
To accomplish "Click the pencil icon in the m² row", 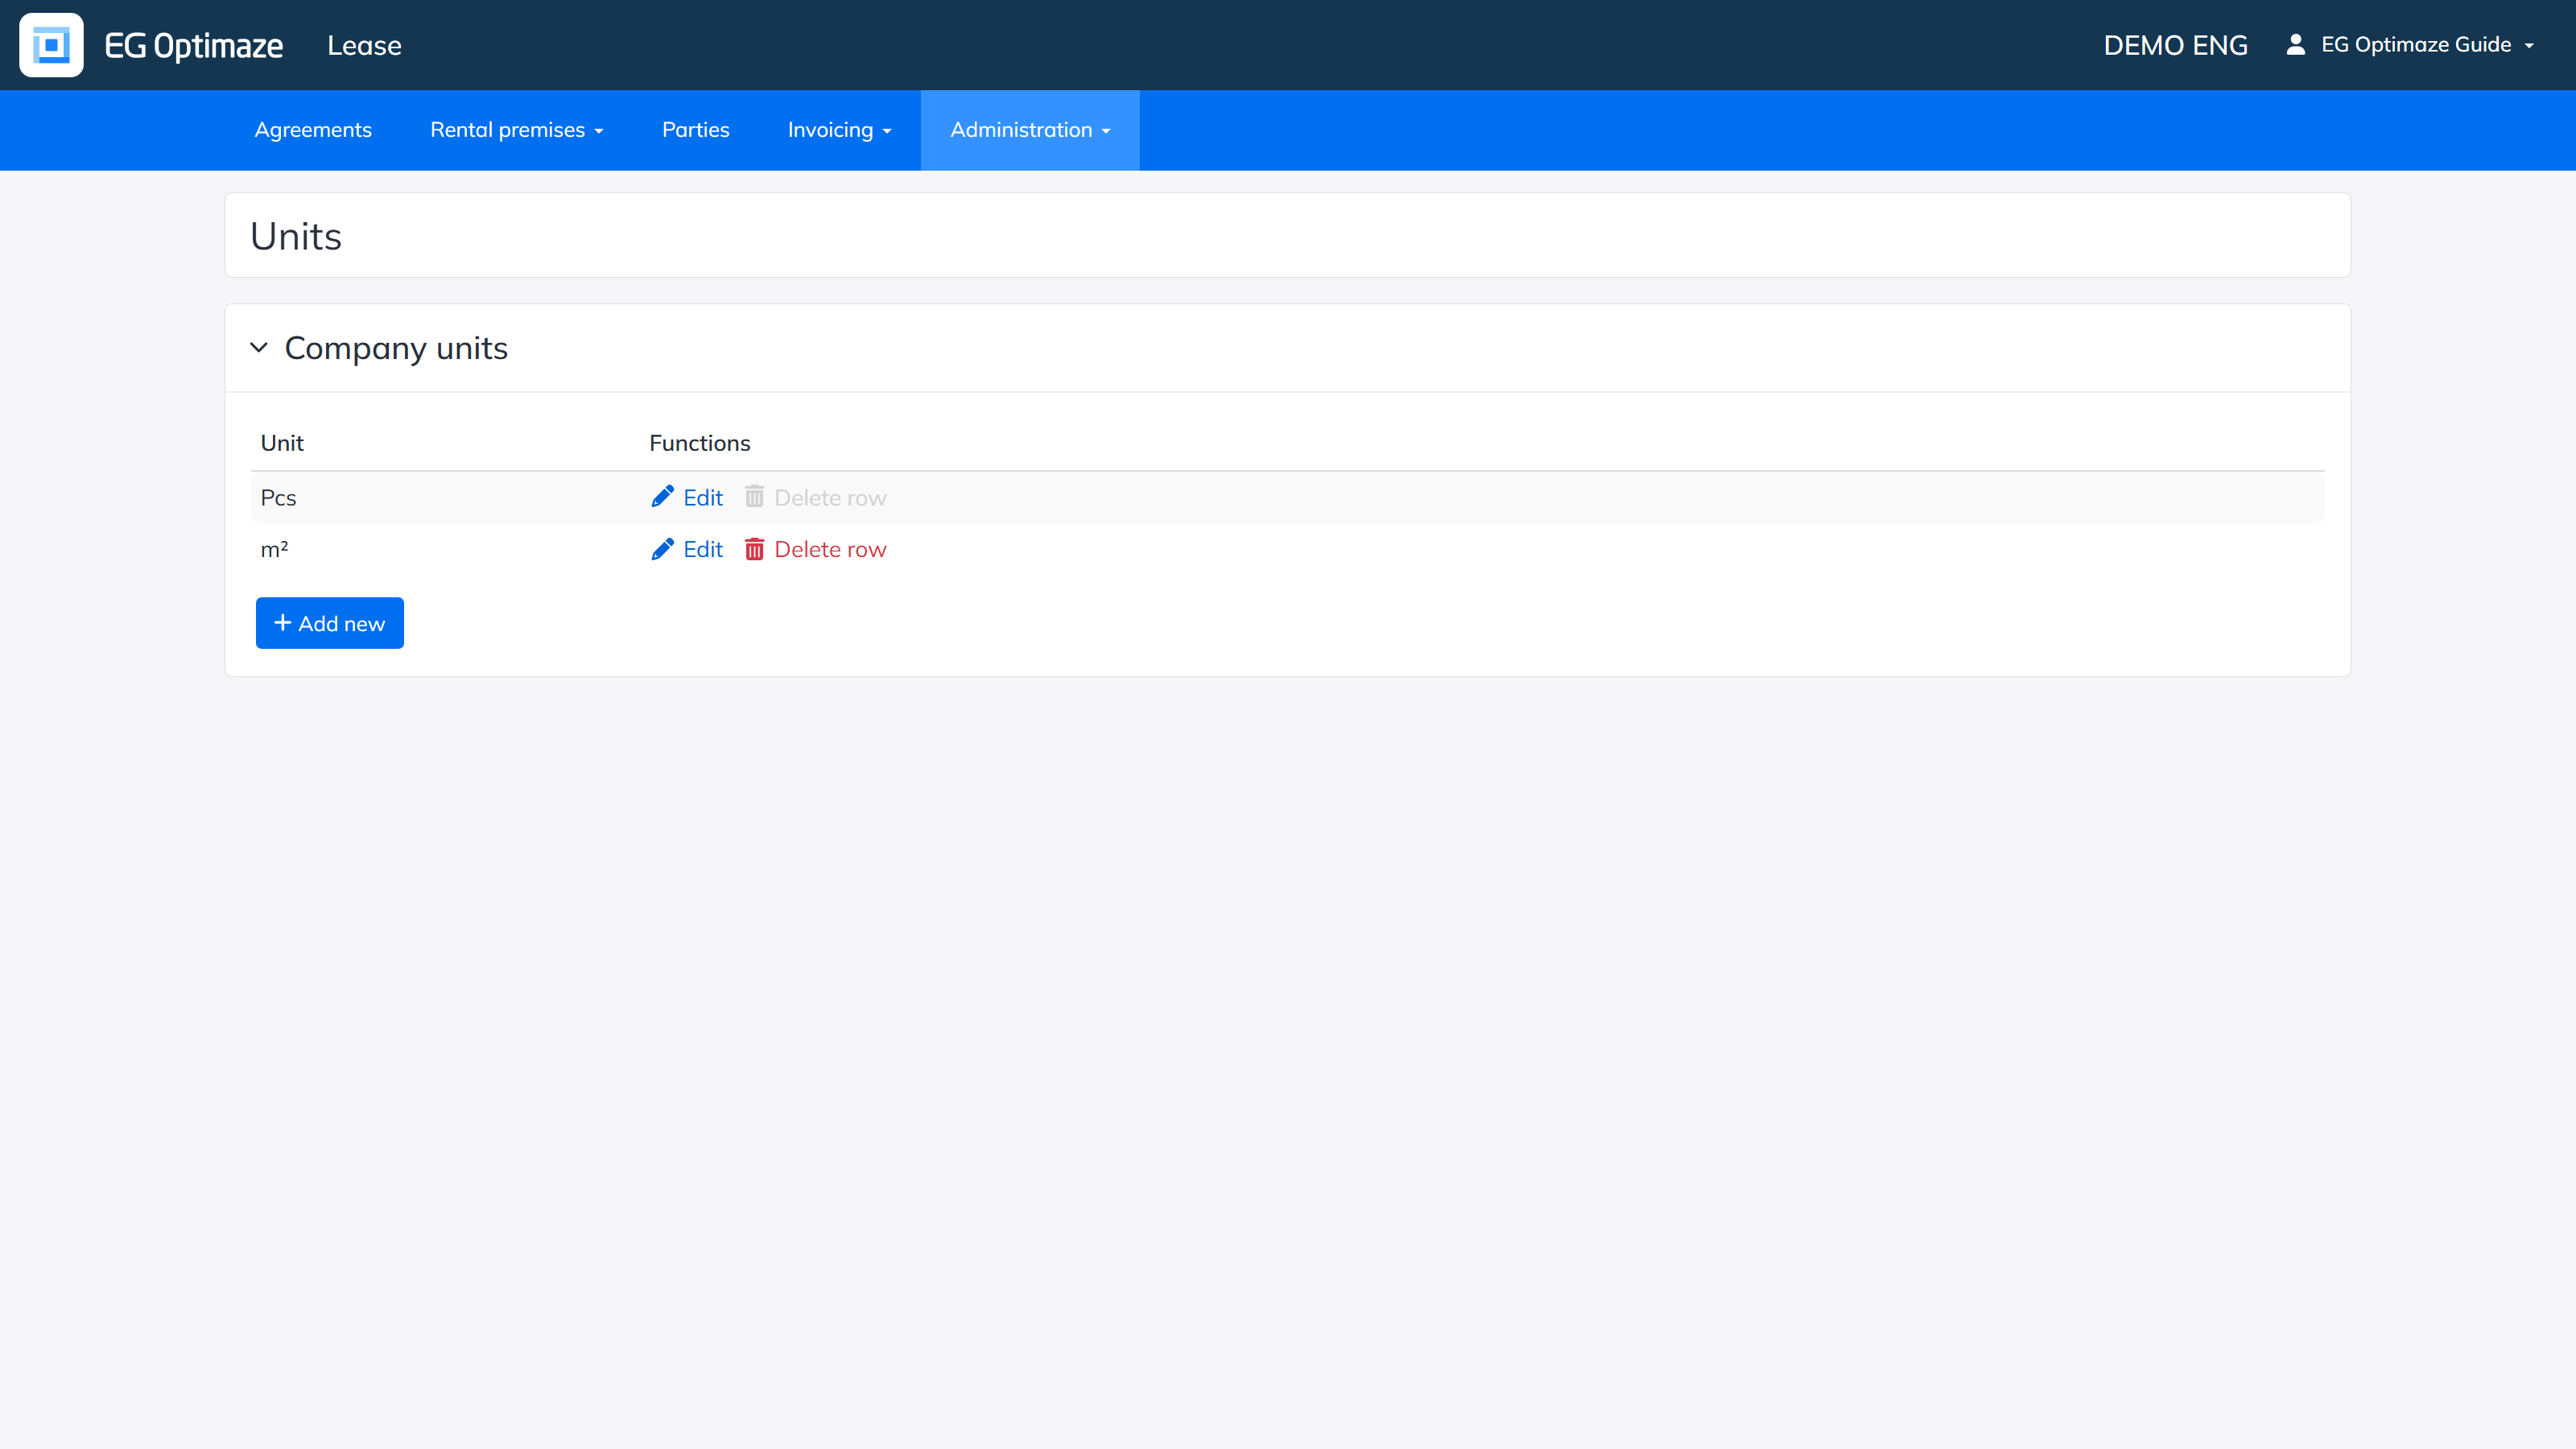I will [662, 549].
